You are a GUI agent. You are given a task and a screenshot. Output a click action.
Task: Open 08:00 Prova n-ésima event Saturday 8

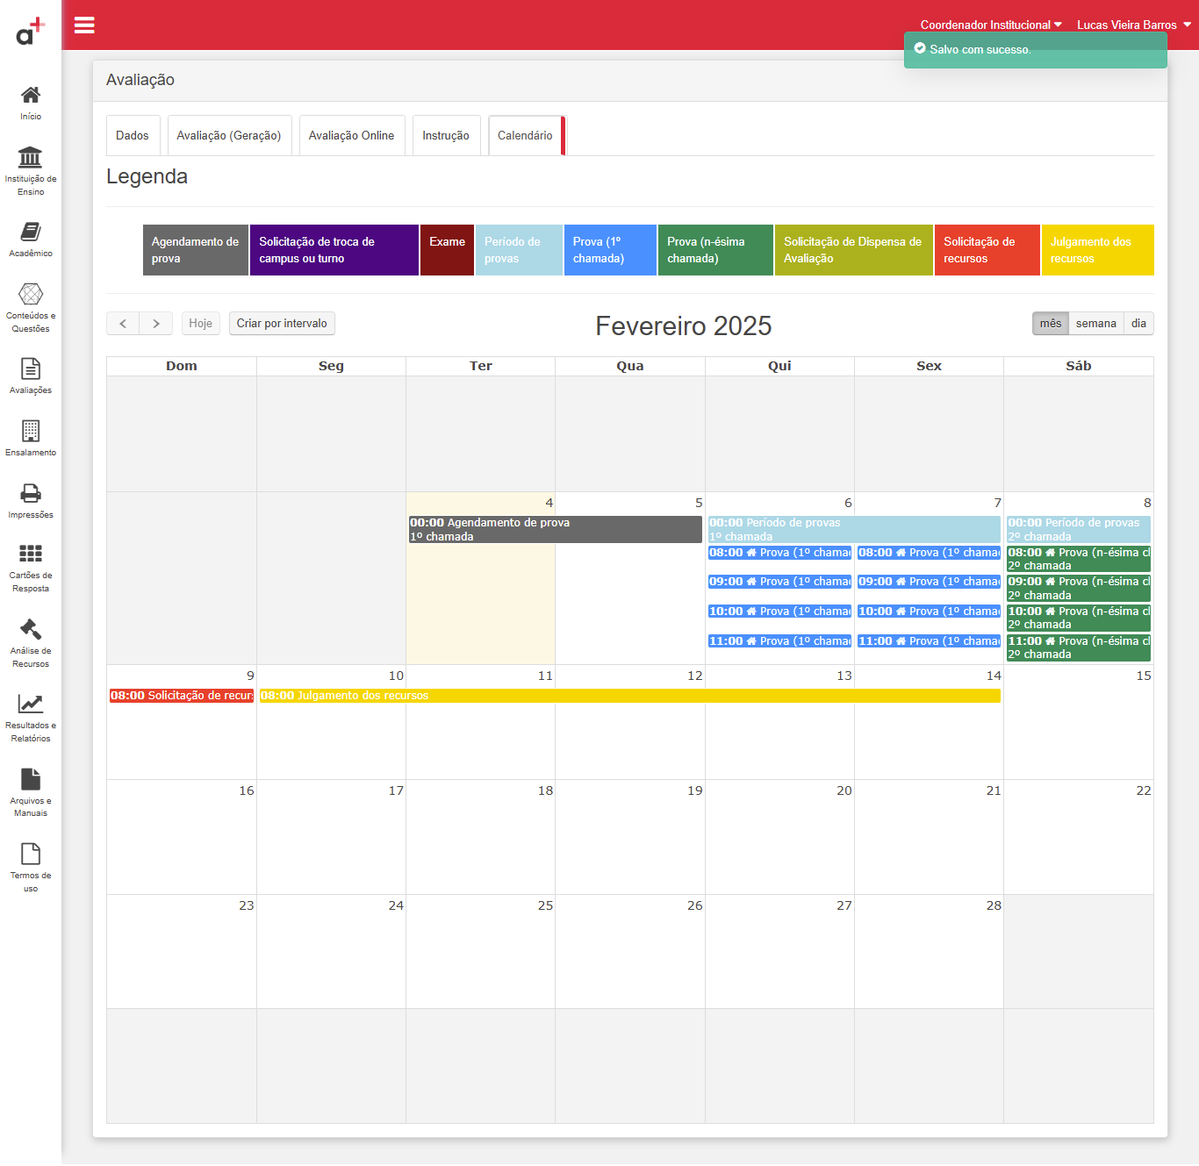[x=1079, y=559]
